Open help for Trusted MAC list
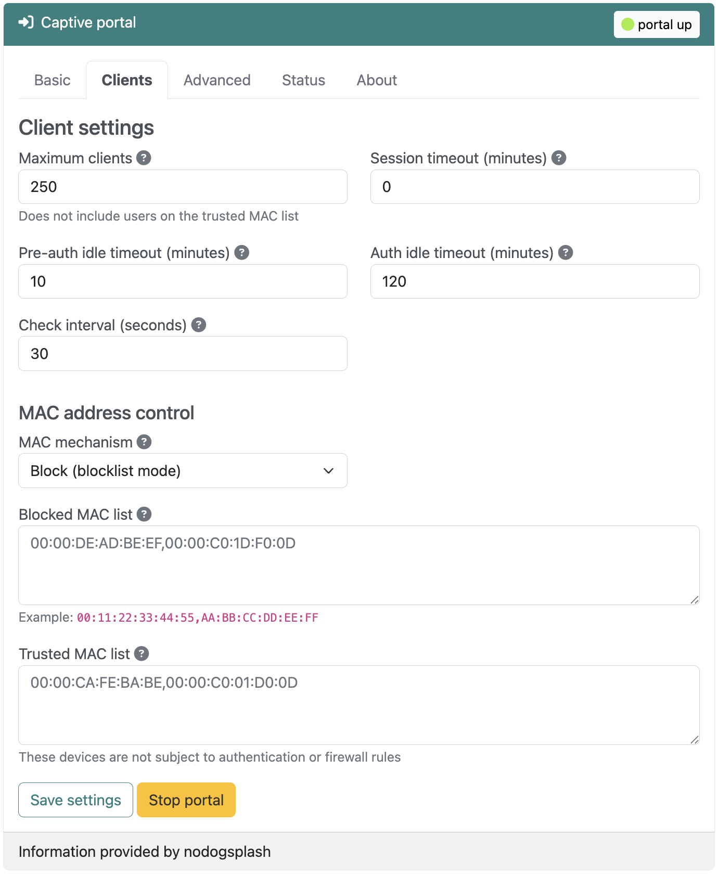This screenshot has height=874, width=719. click(x=142, y=654)
